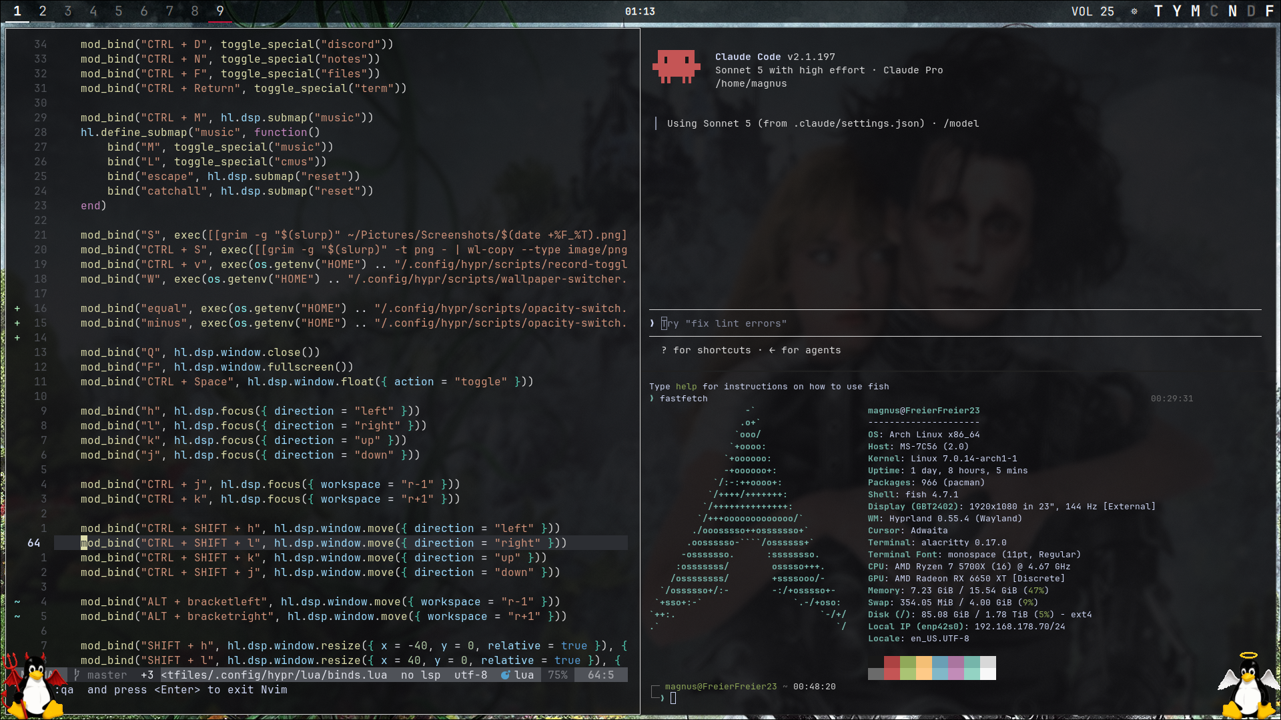Switch to workspace 3
The width and height of the screenshot is (1281, 720).
click(x=68, y=11)
